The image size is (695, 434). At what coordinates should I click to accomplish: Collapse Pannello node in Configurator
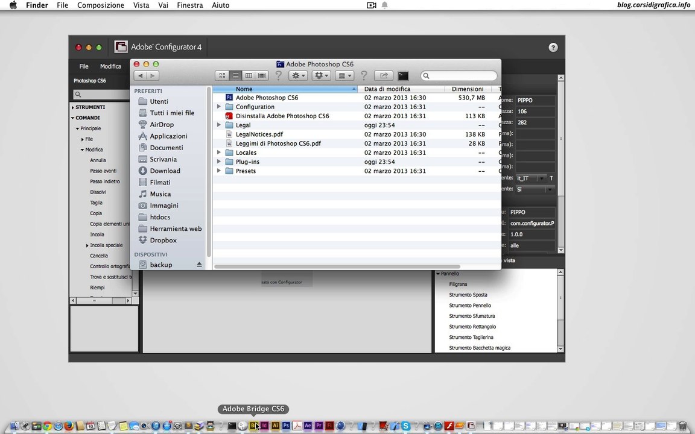tap(438, 274)
